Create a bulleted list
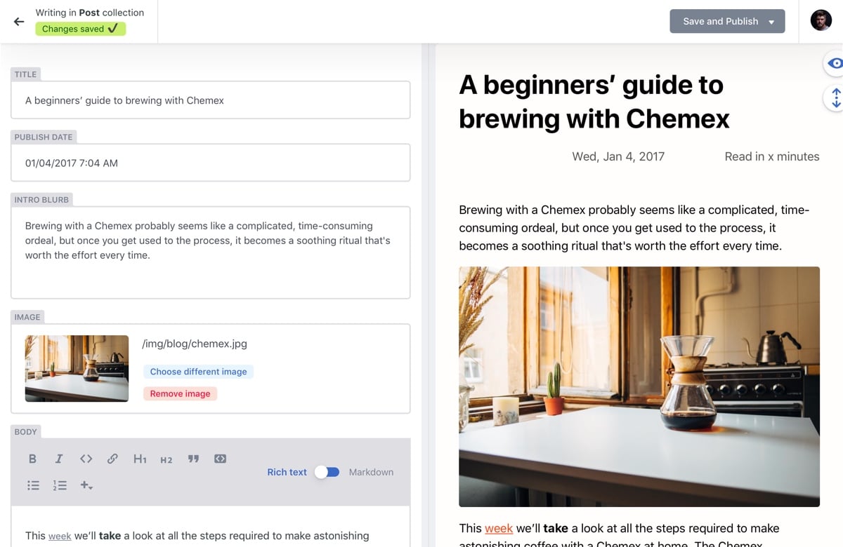The image size is (843, 547). (33, 485)
